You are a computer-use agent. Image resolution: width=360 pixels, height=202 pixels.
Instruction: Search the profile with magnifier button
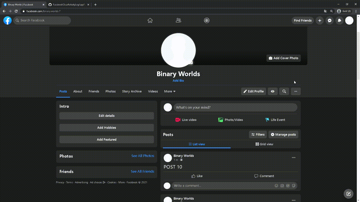point(284,91)
